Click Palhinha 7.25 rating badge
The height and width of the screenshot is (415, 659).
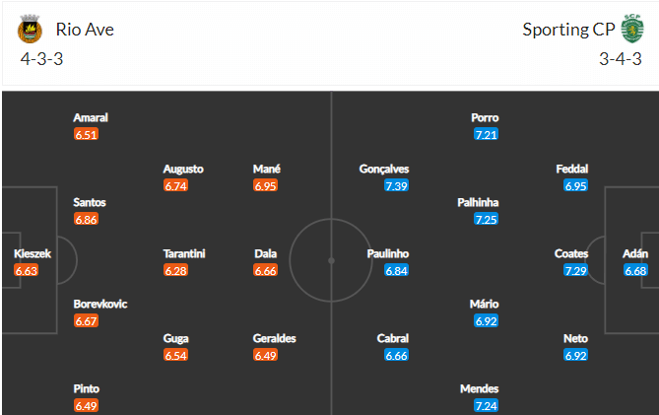tap(486, 220)
